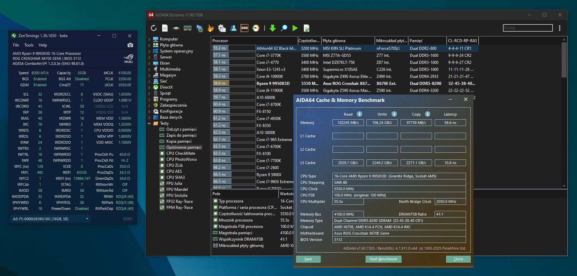Open the three-dot menu in AIDA64

pyautogui.click(x=560, y=28)
